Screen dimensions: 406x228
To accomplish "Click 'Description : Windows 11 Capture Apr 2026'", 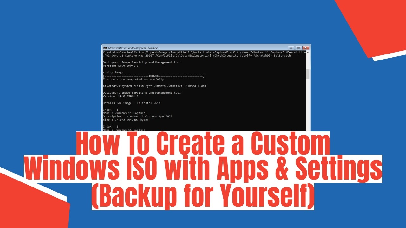I will tap(138, 117).
